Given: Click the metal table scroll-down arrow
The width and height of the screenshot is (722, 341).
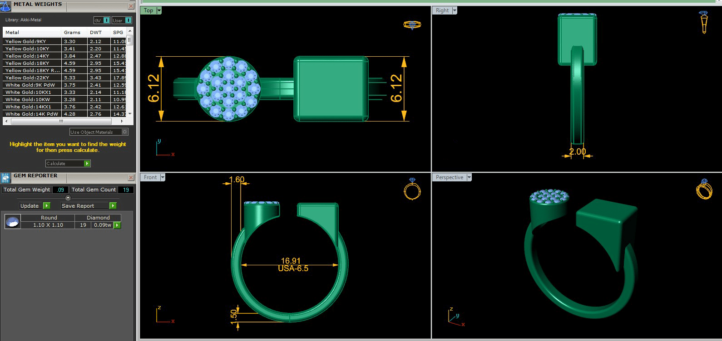Looking at the screenshot, I should 130,114.
